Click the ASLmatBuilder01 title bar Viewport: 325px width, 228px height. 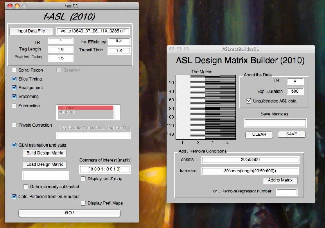coord(241,49)
